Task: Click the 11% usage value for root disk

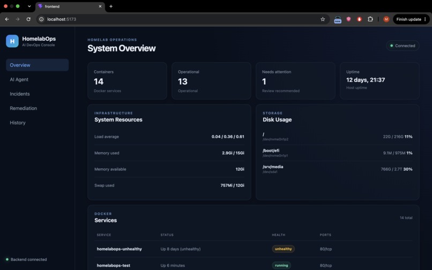Action: pos(408,137)
